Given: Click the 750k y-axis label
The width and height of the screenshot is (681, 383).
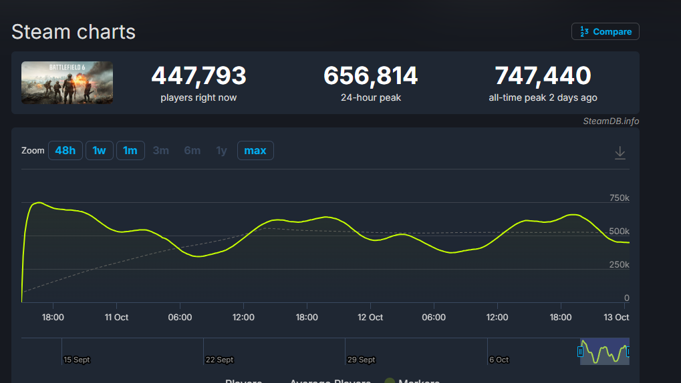Looking at the screenshot, I should [x=620, y=198].
